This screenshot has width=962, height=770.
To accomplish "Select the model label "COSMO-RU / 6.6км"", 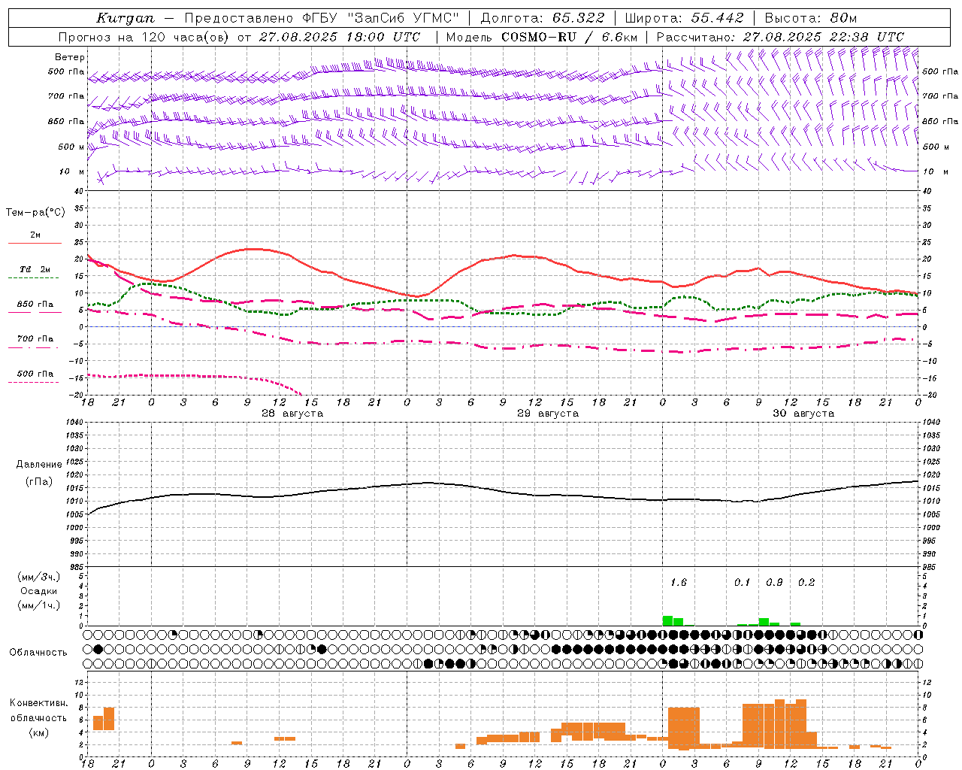I will 569,37.
